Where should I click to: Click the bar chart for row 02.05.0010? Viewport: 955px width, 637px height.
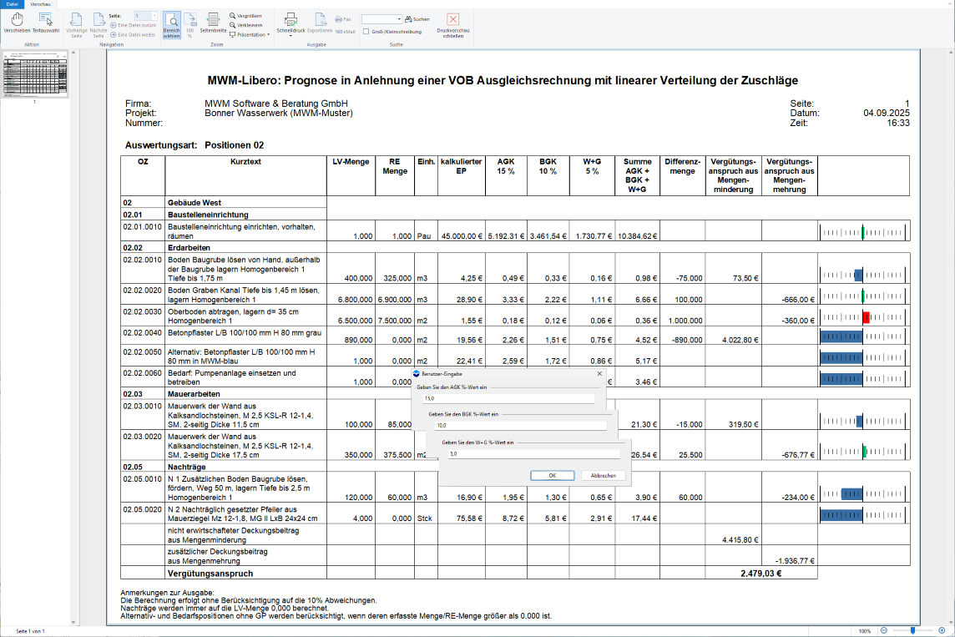[x=863, y=494]
